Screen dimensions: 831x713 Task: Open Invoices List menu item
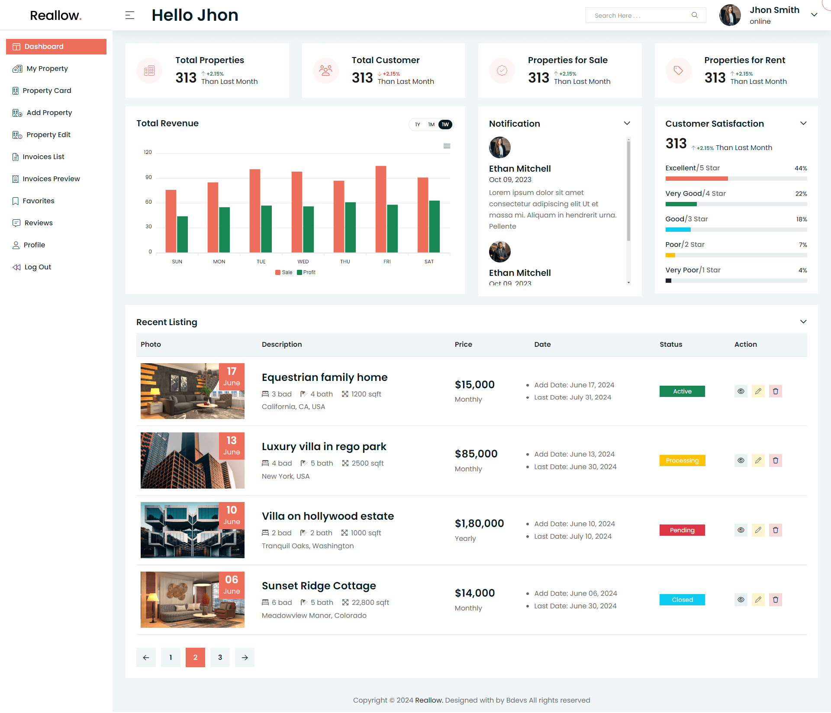click(x=43, y=157)
